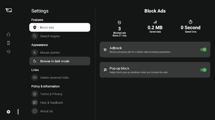Open Help & feedback
215x120 pixels.
(51, 103)
